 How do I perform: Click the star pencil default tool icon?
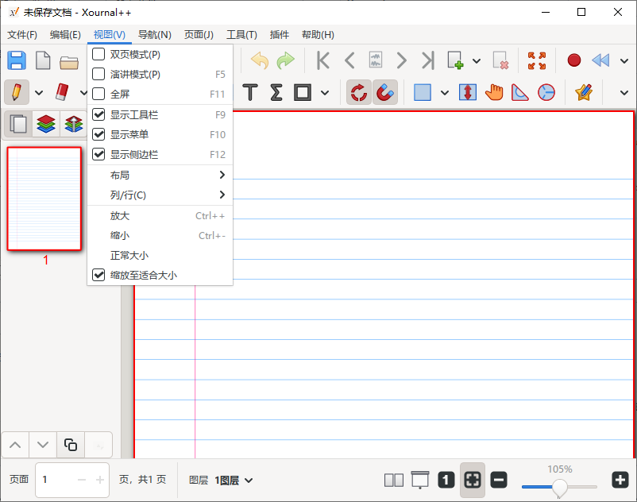(x=584, y=92)
